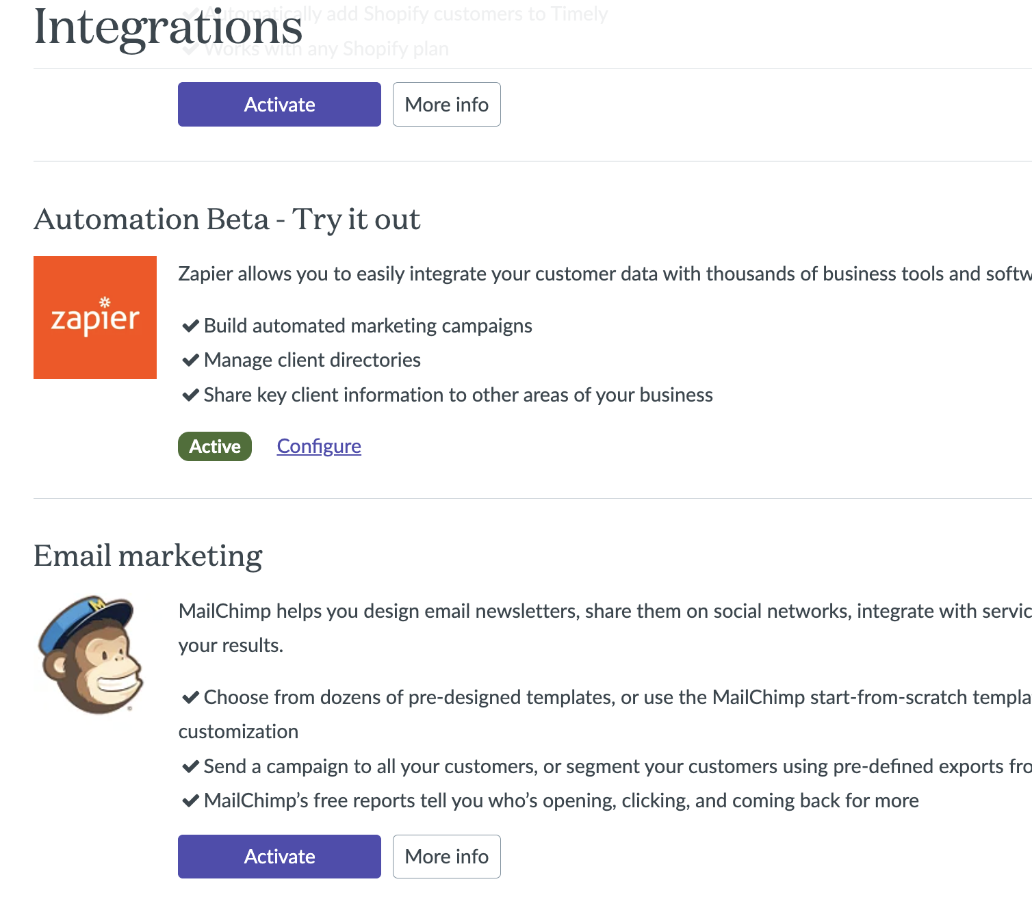Image resolution: width=1032 pixels, height=899 pixels.
Task: Open More info above Automation Beta section
Action: coord(446,105)
